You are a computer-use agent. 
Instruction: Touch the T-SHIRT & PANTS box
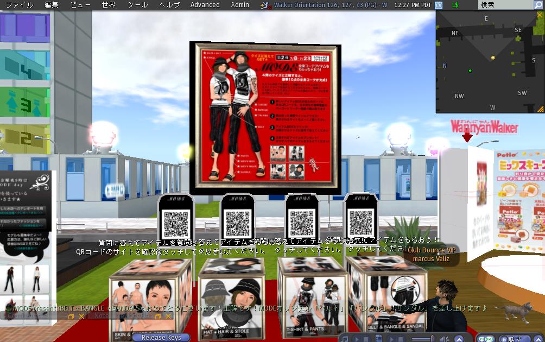coord(313,297)
